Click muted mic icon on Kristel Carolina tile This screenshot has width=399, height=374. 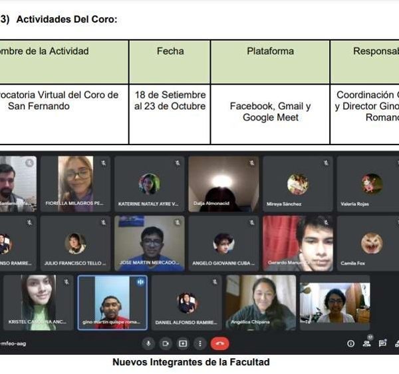pos(66,282)
